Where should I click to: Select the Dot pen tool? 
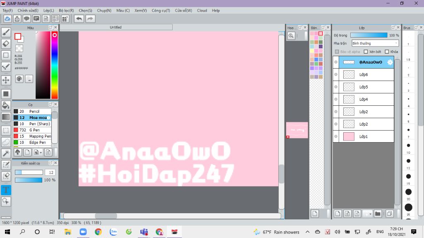[6, 67]
